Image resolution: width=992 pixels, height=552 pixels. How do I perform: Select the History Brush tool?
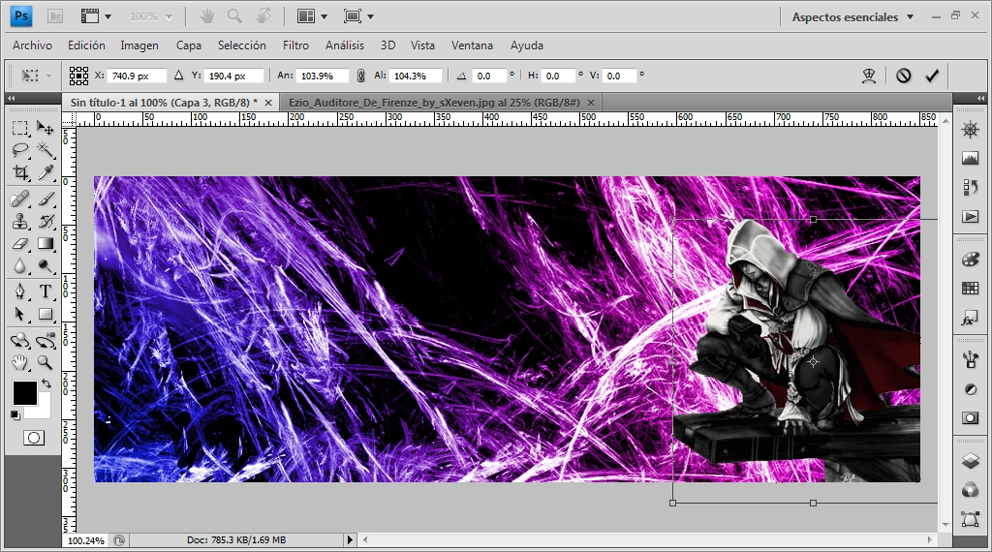point(45,222)
